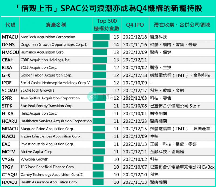The height and width of the screenshot is (187, 216).
Task: Click TPG Pace Beneficial Finance Corp.
Action: click(x=48, y=167)
